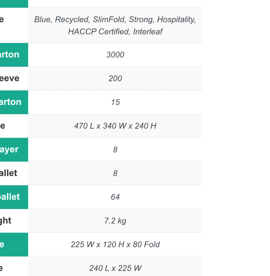Image resolution: width=270 pixels, height=276 pixels.
Task: Click the green label cell beside 15
Action: point(14,102)
